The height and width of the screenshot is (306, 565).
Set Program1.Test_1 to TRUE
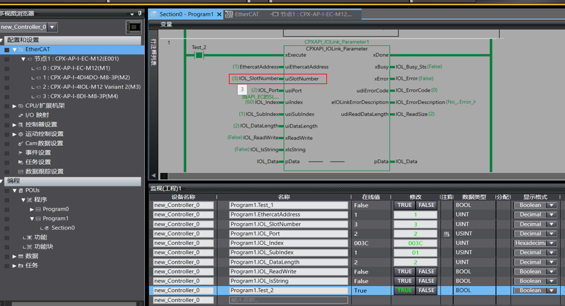(405, 205)
